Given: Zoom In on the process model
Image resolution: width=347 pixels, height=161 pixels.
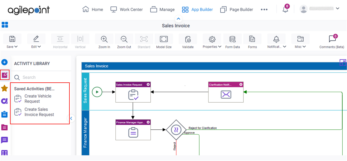Looking at the screenshot, I should pos(104,39).
